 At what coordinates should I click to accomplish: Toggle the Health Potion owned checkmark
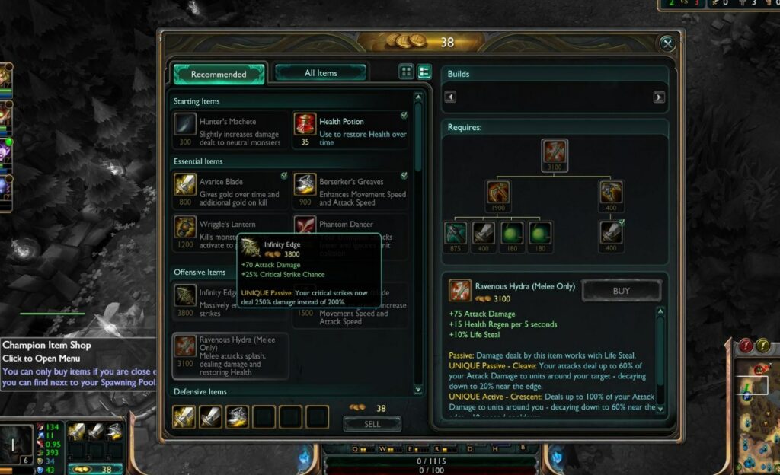404,115
